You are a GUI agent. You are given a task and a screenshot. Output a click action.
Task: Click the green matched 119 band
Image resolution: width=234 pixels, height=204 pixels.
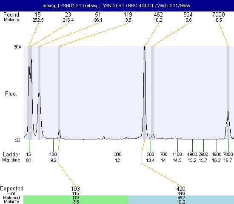tap(76, 200)
